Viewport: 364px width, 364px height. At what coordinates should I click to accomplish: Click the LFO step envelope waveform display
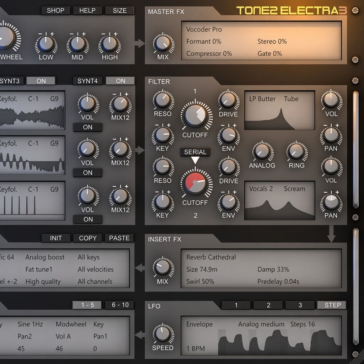(x=280, y=342)
